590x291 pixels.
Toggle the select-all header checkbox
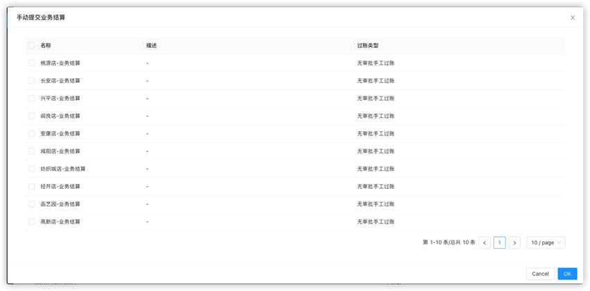pyautogui.click(x=32, y=46)
